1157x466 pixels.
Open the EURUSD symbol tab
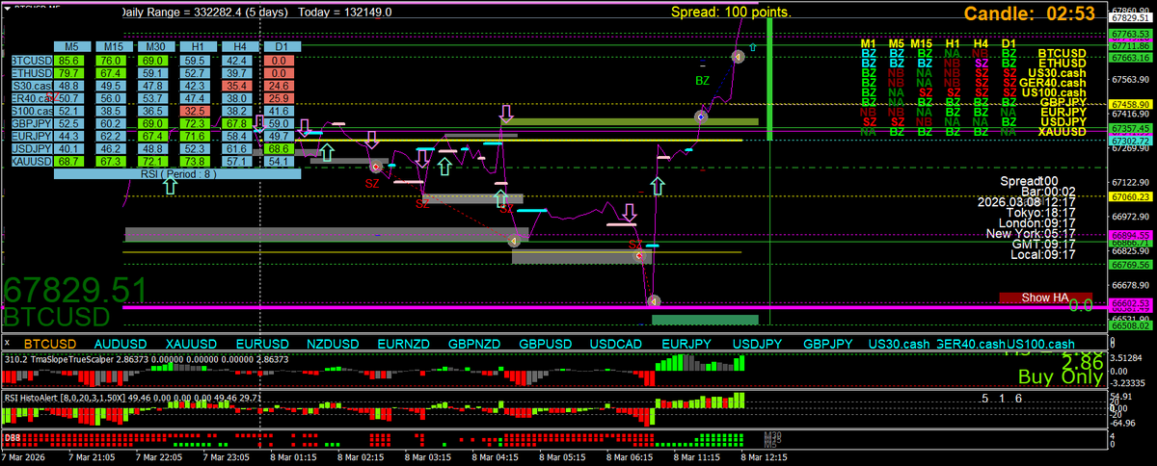(x=261, y=344)
